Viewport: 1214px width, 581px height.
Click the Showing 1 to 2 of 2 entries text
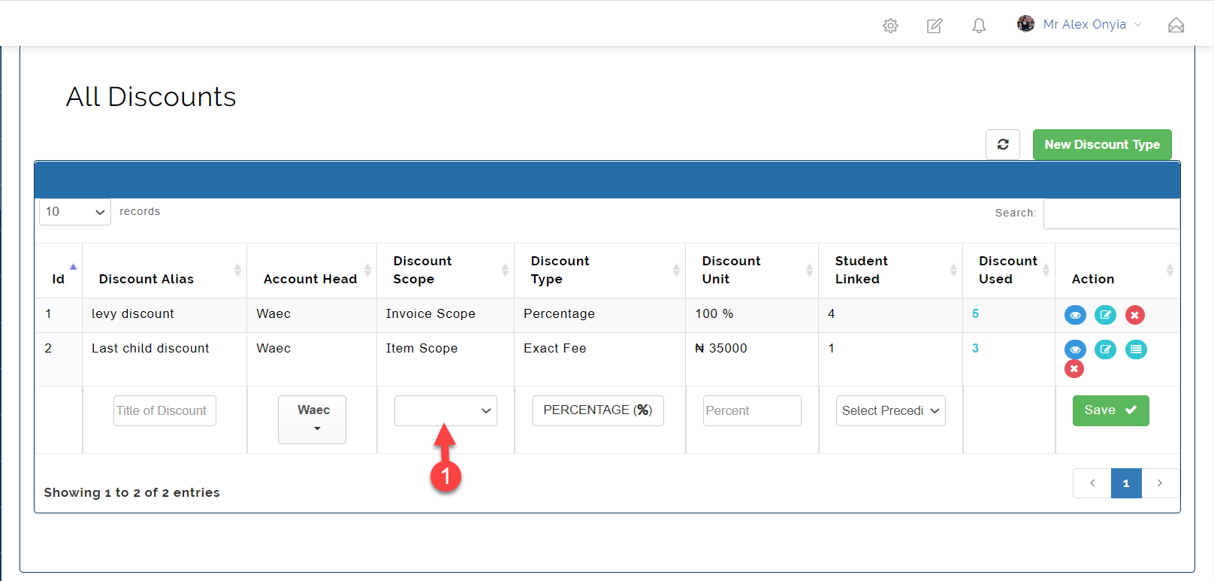[x=131, y=493]
